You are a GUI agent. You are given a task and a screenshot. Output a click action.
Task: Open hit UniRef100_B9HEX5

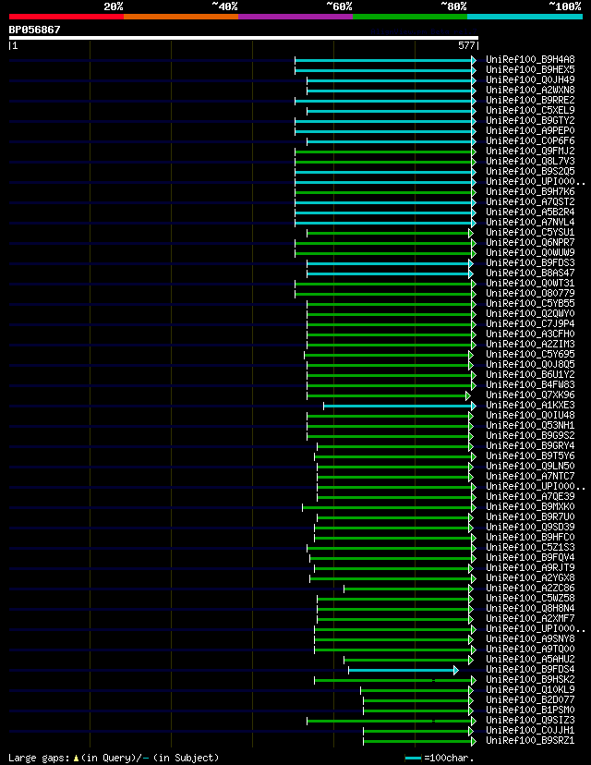pos(530,70)
